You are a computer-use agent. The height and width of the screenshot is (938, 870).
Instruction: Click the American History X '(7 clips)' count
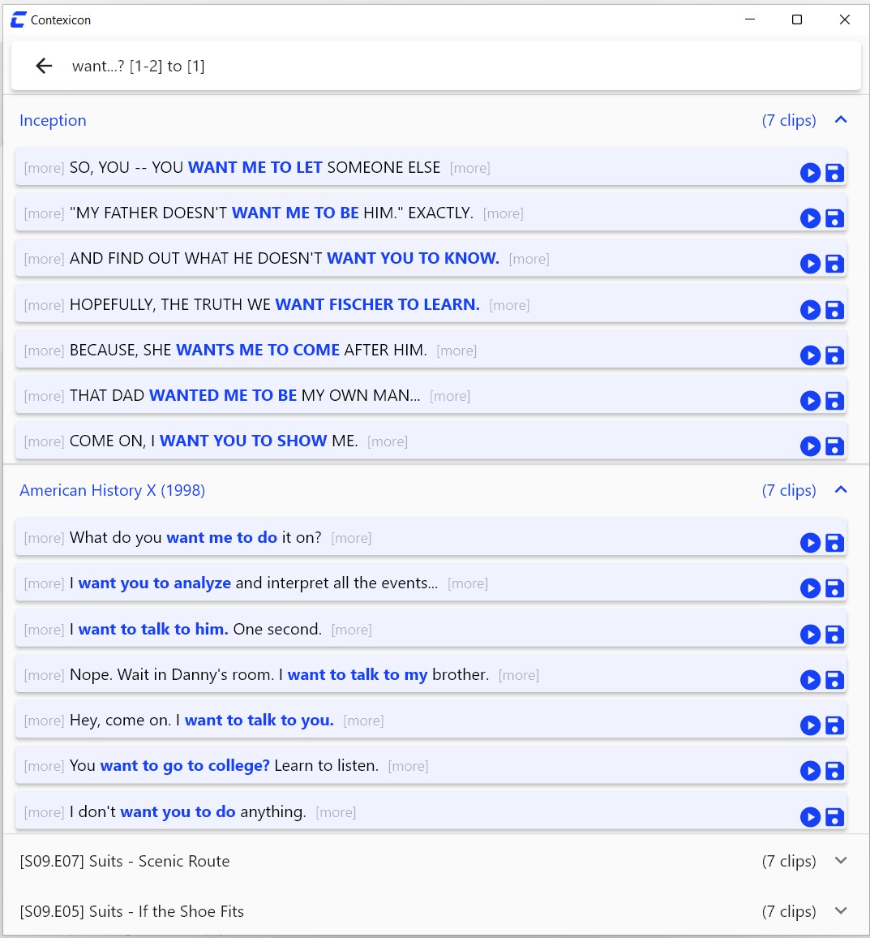tap(789, 491)
